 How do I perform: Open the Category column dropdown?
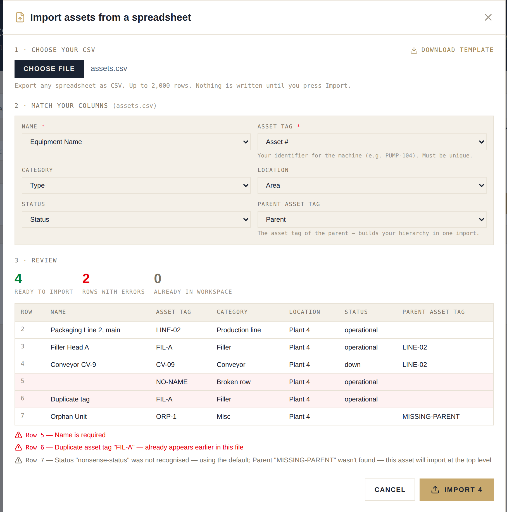coord(136,185)
